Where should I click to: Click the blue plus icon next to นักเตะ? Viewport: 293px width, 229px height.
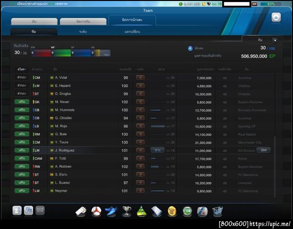point(190,48)
